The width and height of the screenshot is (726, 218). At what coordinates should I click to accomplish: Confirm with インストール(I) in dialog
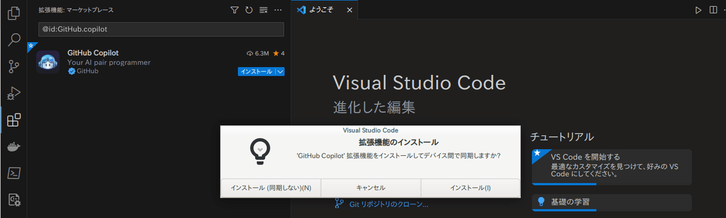(x=471, y=188)
